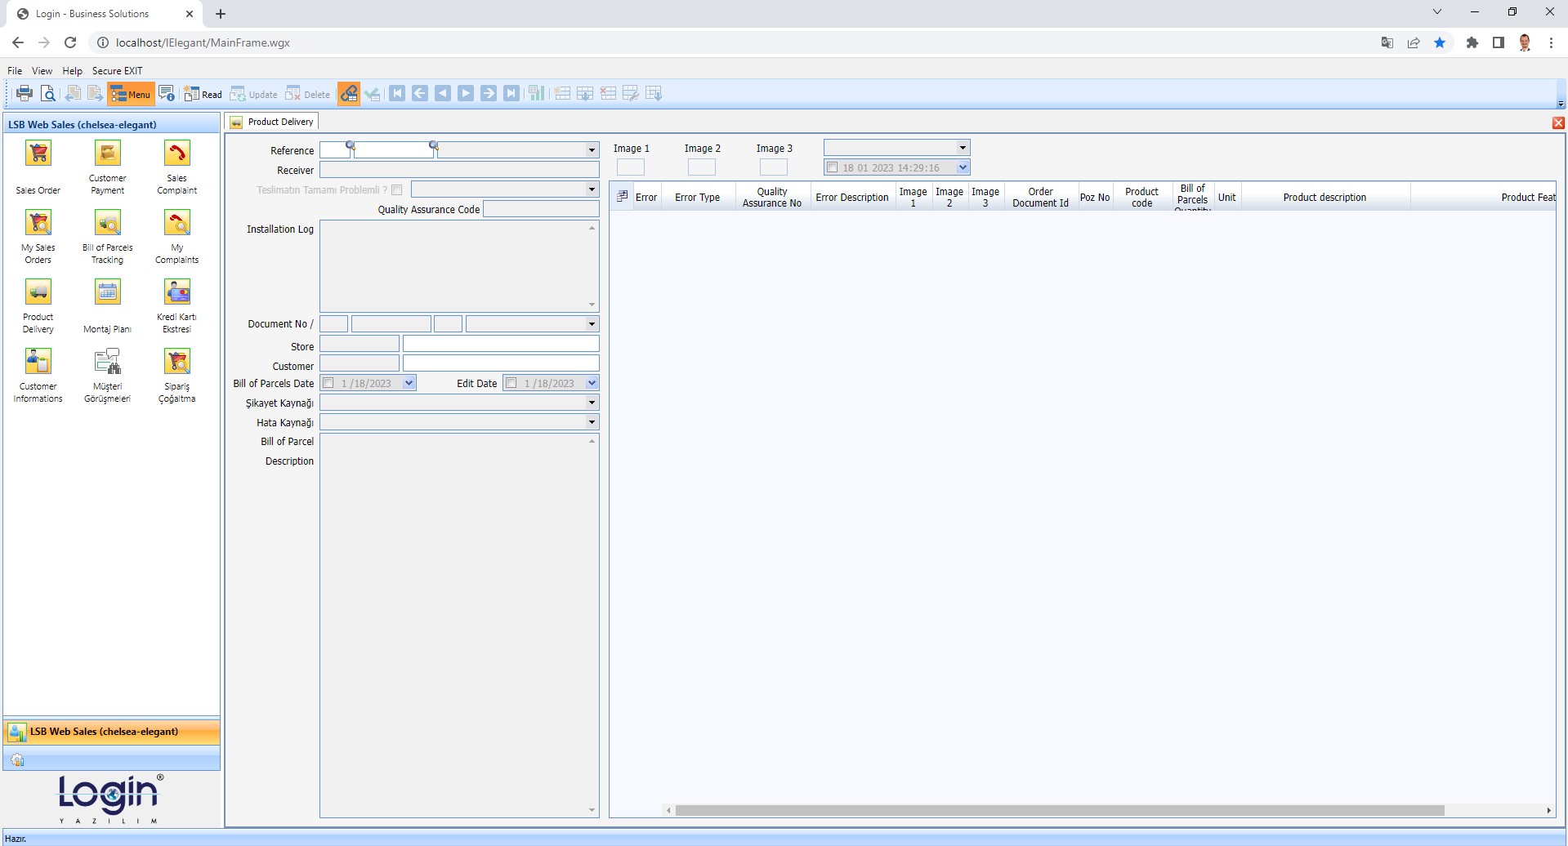
Task: Open the Şikayet Kaynağı dropdown
Action: [x=591, y=402]
